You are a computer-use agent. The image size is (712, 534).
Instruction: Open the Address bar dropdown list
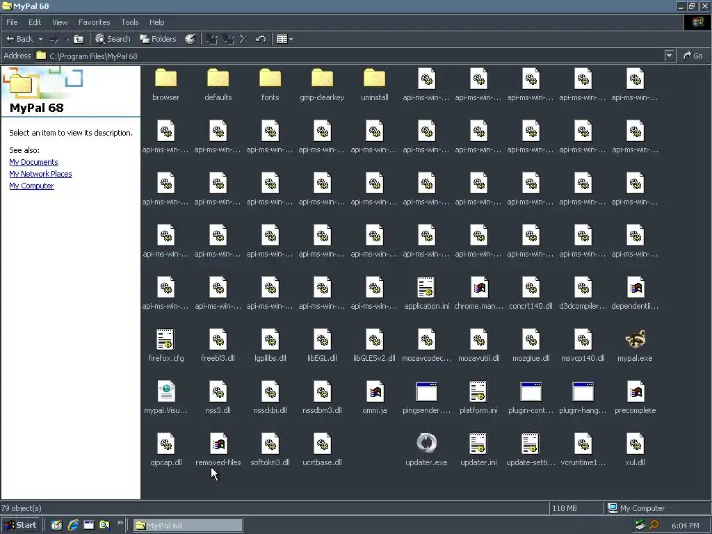(669, 56)
